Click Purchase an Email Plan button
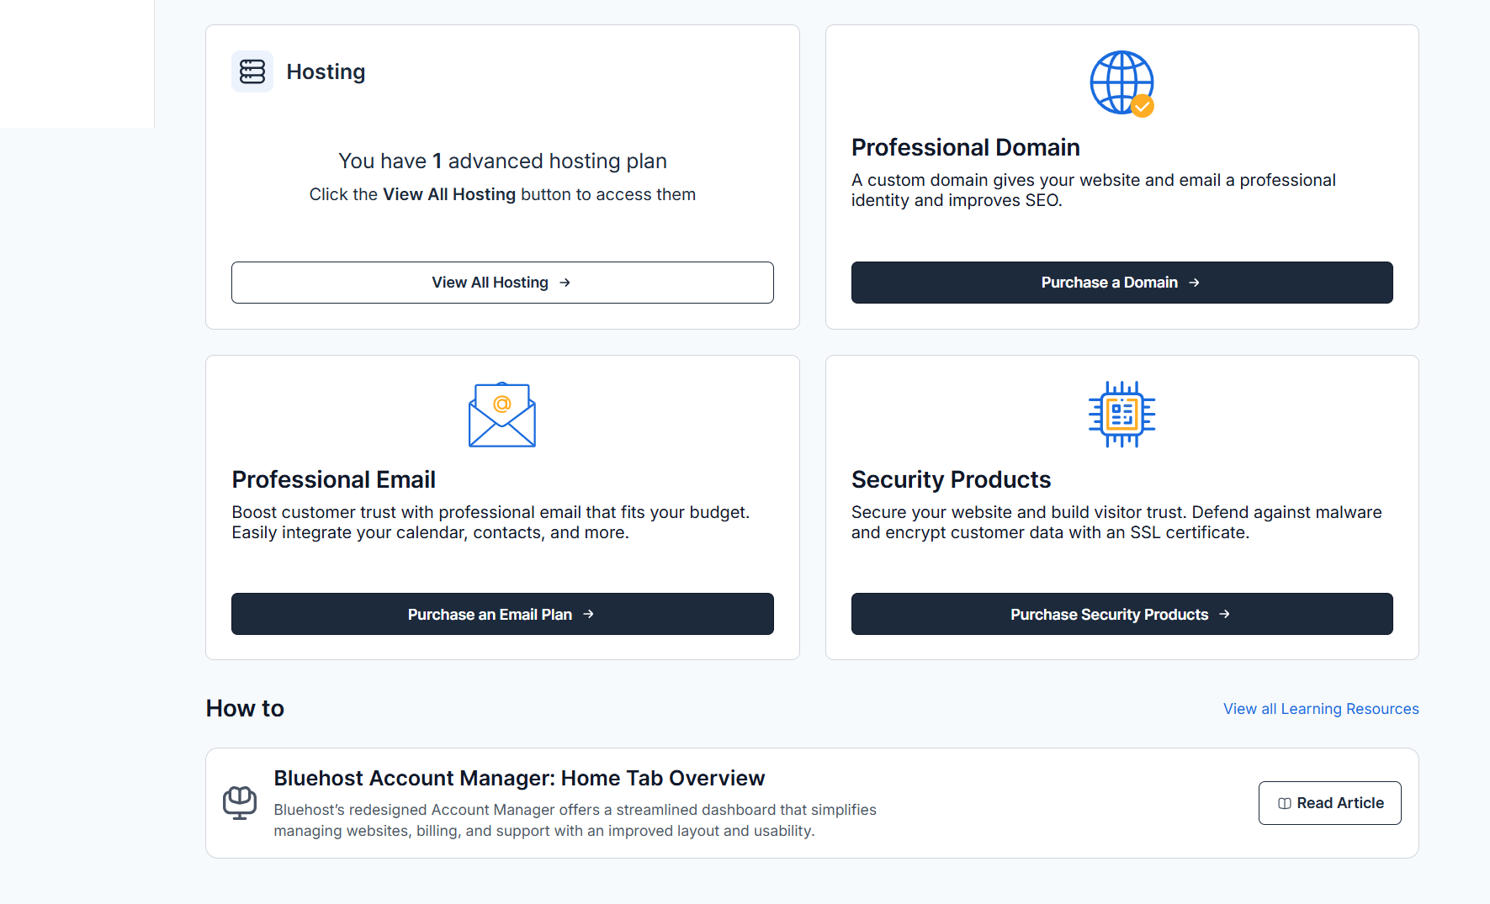1490x904 pixels. point(502,614)
